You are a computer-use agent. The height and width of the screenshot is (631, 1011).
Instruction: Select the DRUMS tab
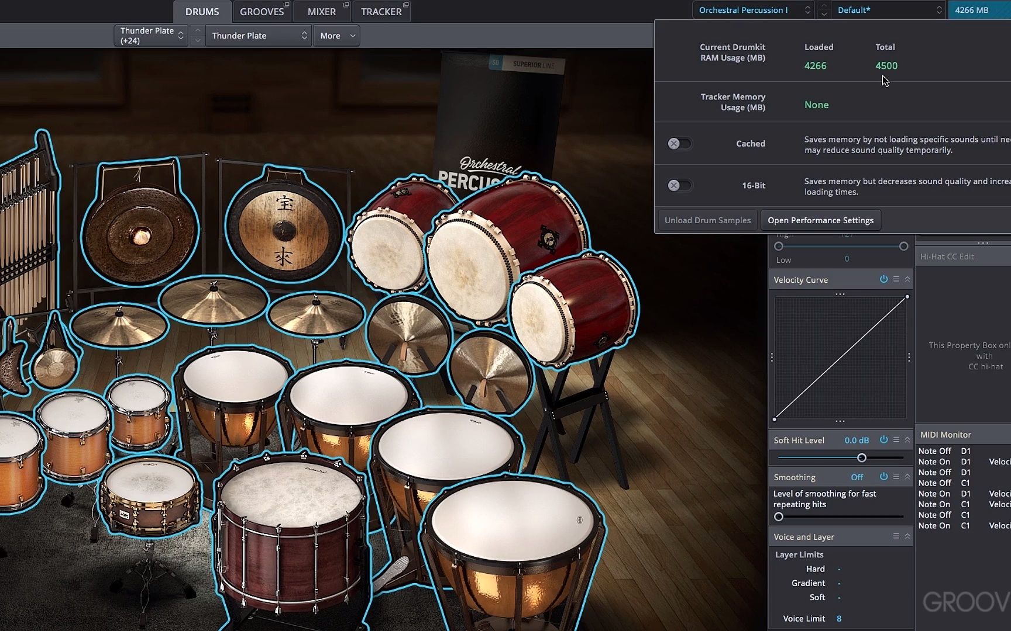point(202,11)
